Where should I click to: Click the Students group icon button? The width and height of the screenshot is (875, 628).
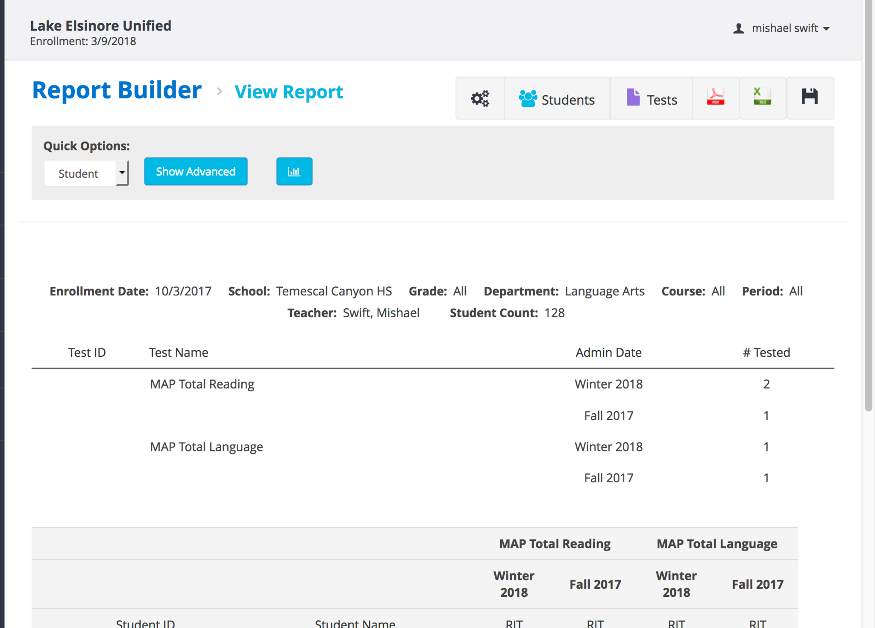557,98
